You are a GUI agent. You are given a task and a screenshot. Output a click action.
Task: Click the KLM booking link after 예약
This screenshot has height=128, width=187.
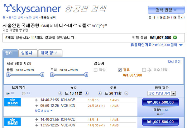coord(165,110)
